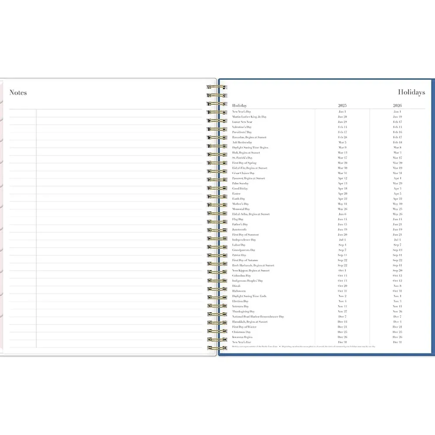Click the Christmas Day holiday name
This screenshot has height=435, width=435.
coord(241,332)
